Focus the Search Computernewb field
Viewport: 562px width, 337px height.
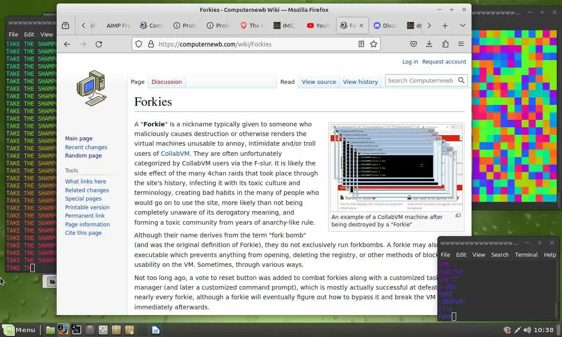(x=420, y=80)
